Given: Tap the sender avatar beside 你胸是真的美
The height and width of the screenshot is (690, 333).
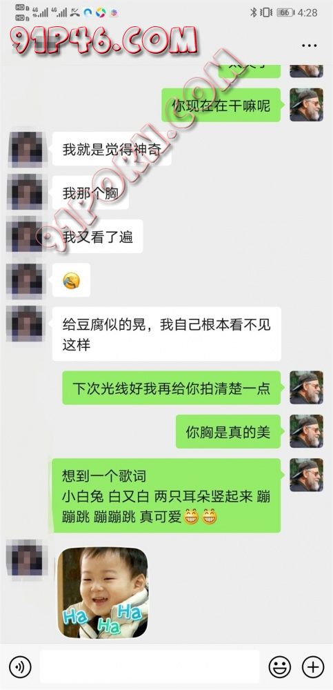Looking at the screenshot, I should (306, 431).
